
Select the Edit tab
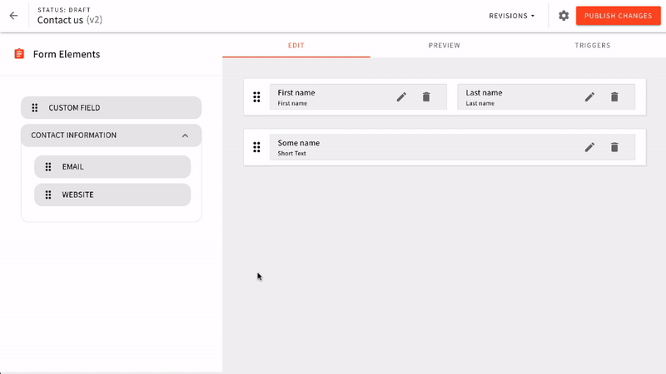click(296, 46)
